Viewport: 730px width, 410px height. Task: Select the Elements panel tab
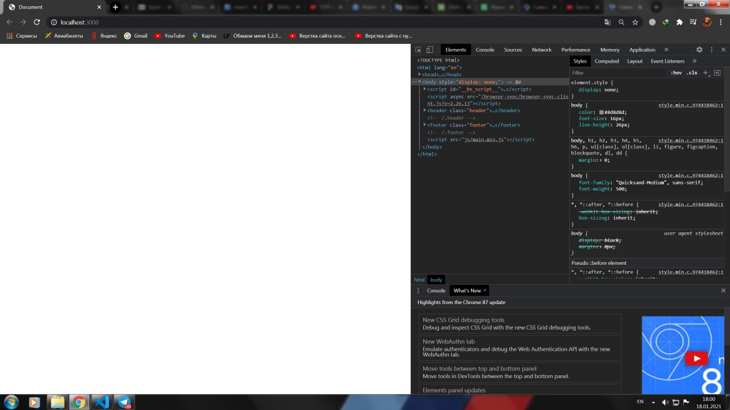pos(456,50)
